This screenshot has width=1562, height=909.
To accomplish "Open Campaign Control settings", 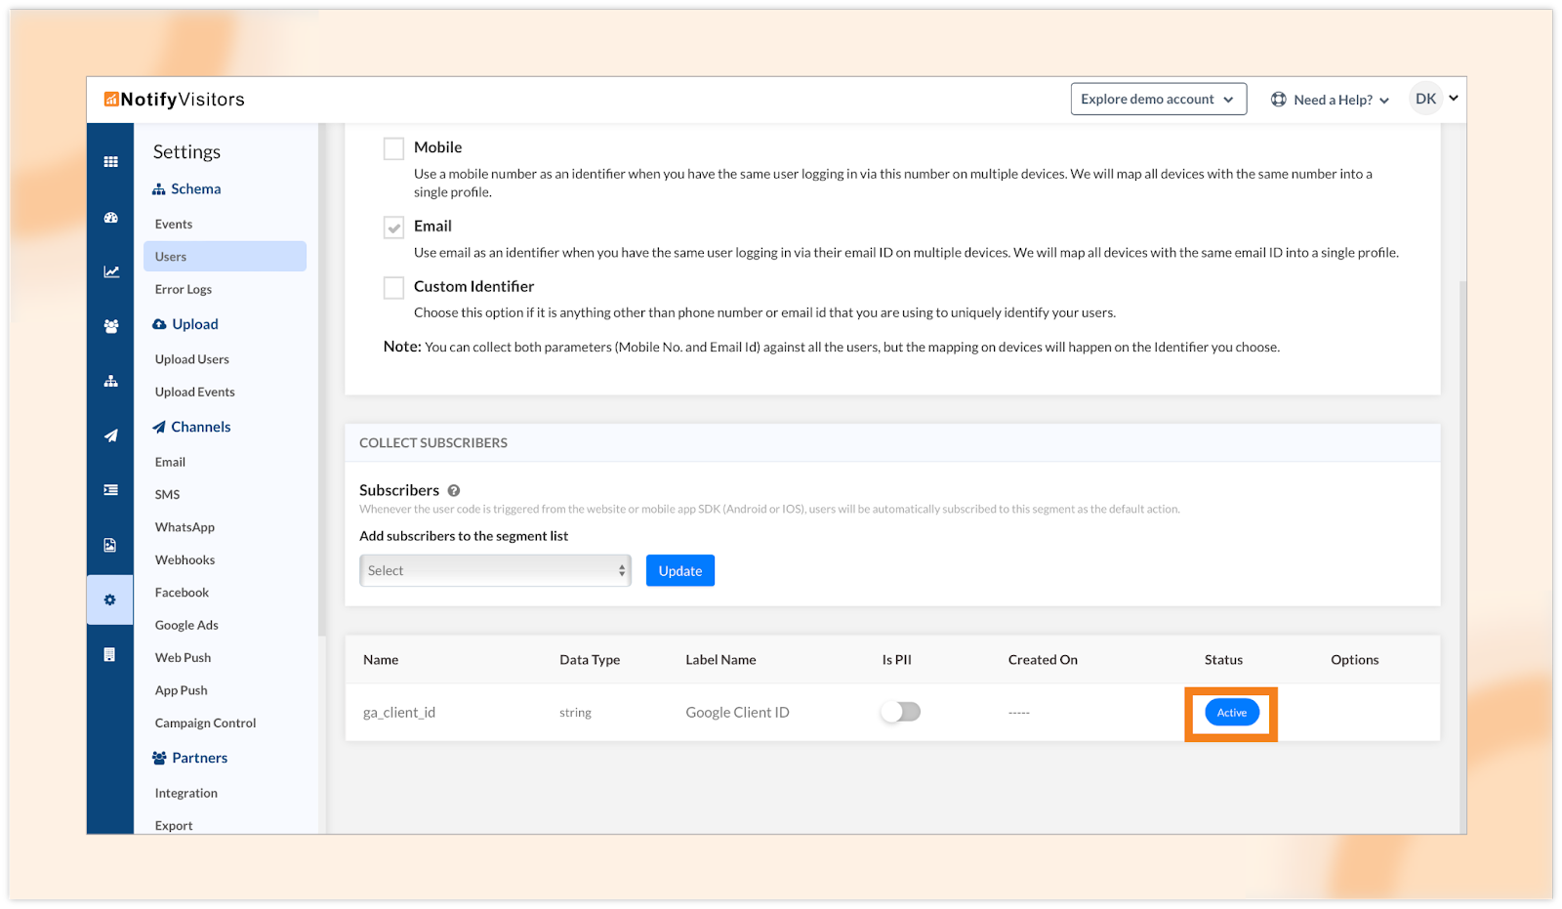I will pyautogui.click(x=205, y=723).
